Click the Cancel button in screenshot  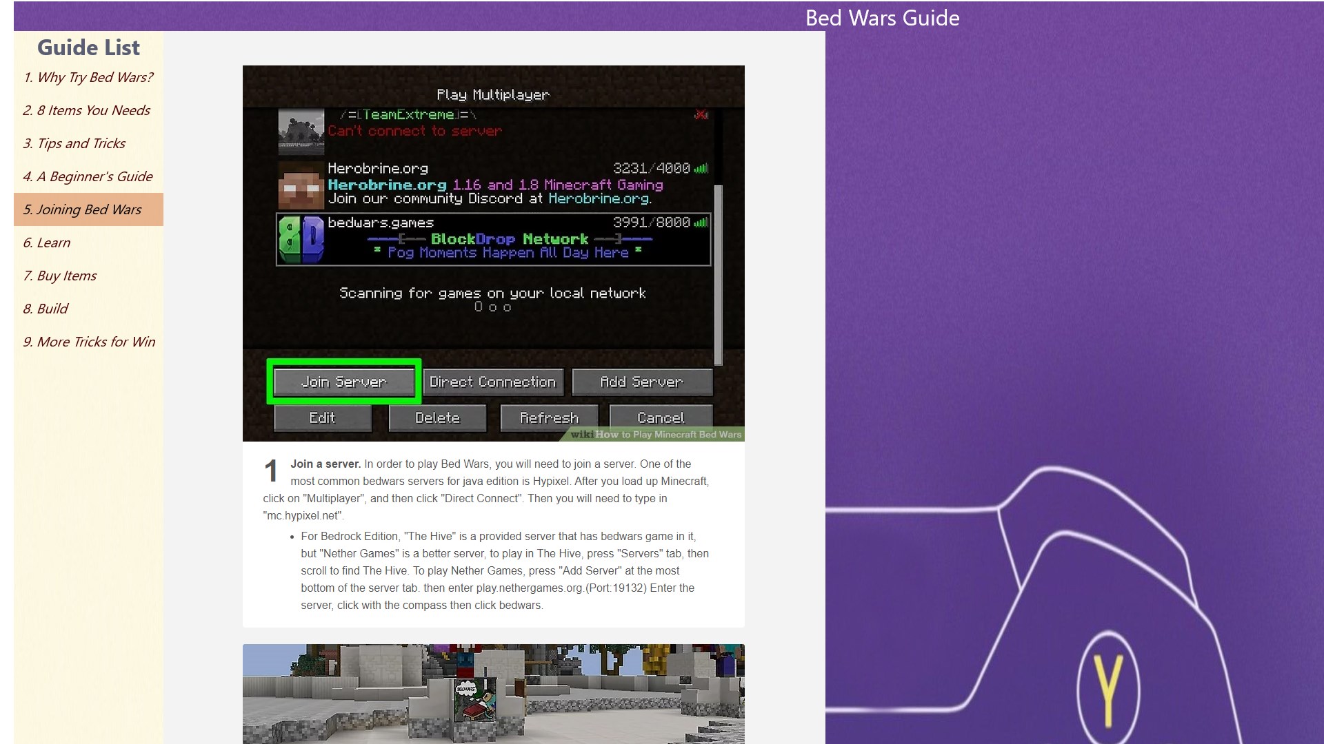pyautogui.click(x=660, y=417)
